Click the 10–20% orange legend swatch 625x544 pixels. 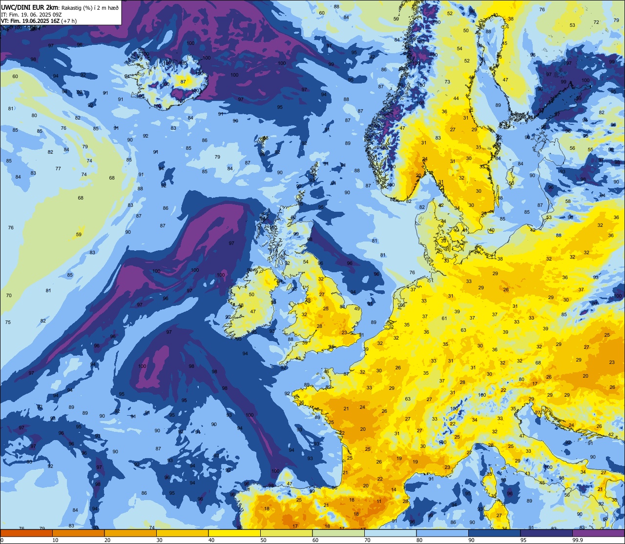[78, 533]
